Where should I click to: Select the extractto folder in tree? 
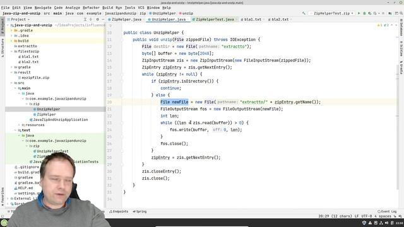click(25, 46)
